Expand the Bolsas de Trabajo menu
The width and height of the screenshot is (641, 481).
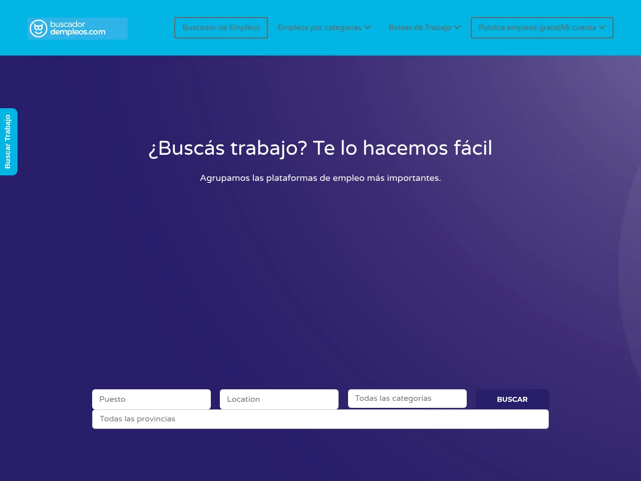(x=425, y=28)
